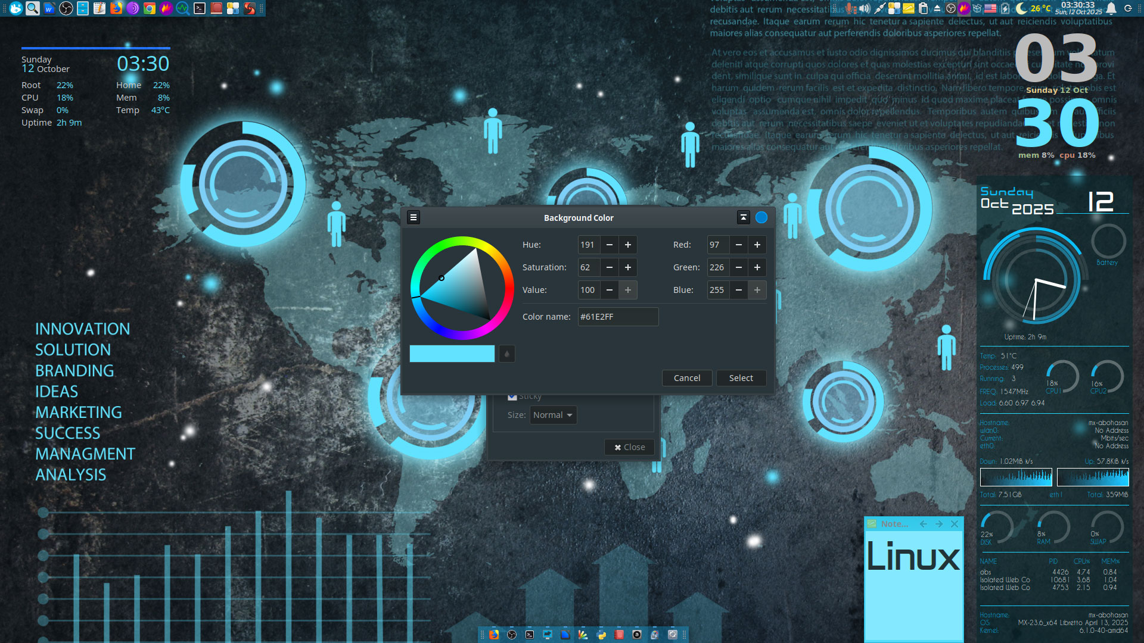
Task: Open terminal icon in top panel
Action: (x=200, y=8)
